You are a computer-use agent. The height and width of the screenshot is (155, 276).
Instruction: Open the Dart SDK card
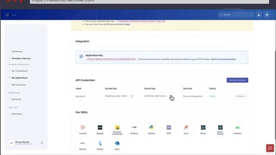117,145
